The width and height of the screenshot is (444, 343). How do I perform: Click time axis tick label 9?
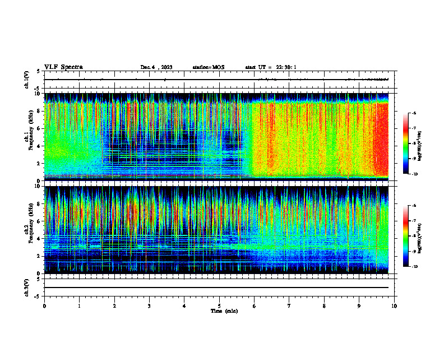359,306
